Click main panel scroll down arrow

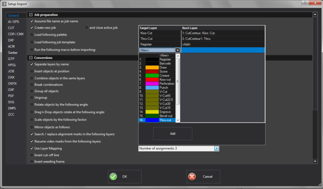pyautogui.click(x=315, y=161)
